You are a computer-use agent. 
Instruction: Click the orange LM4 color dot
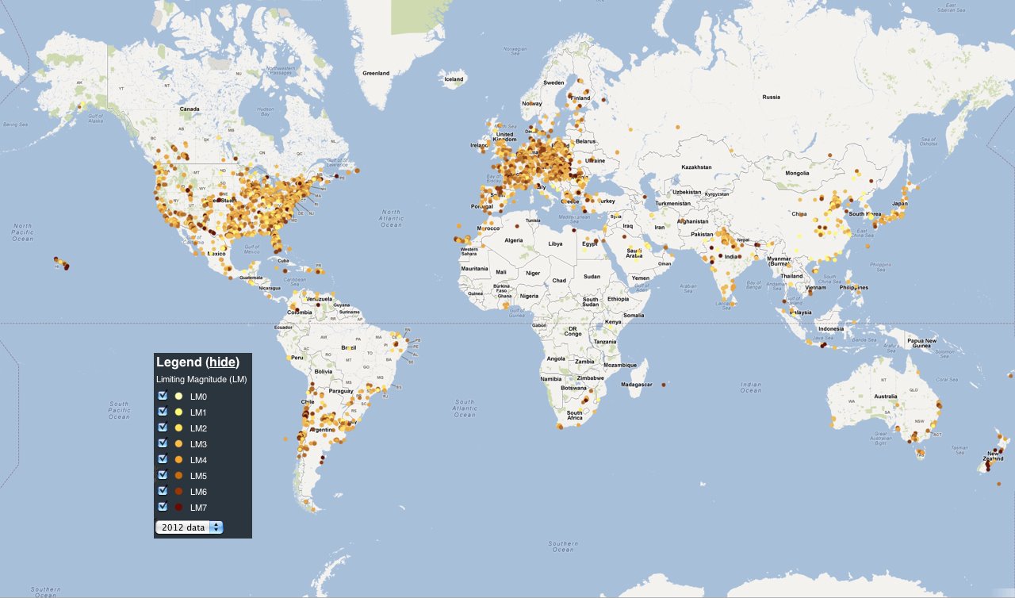pyautogui.click(x=179, y=460)
